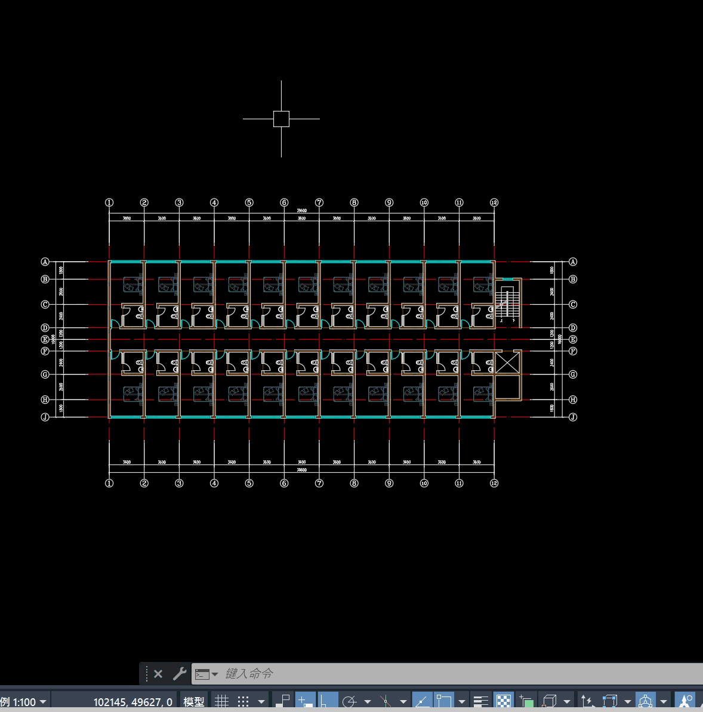Click the dynamic UCS icon

(x=587, y=701)
